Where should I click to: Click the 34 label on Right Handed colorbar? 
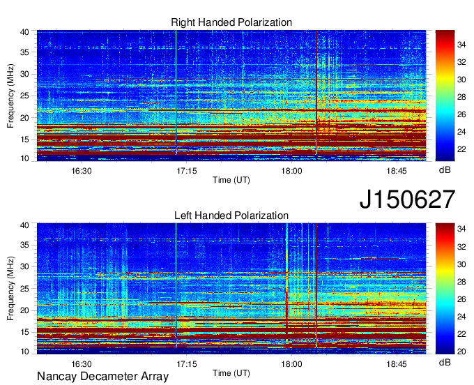(x=461, y=45)
